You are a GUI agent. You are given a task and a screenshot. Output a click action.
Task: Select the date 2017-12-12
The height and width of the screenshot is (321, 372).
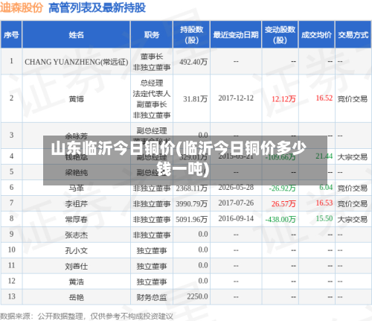pyautogui.click(x=236, y=98)
